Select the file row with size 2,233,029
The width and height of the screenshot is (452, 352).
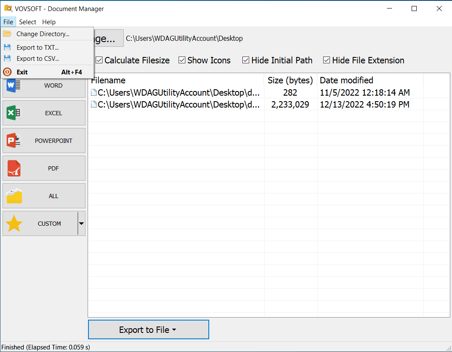pyautogui.click(x=269, y=104)
